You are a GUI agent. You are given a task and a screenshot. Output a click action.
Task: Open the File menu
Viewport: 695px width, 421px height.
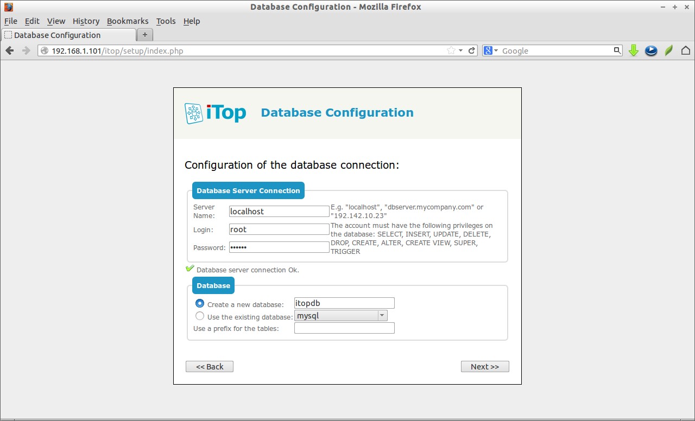point(11,21)
